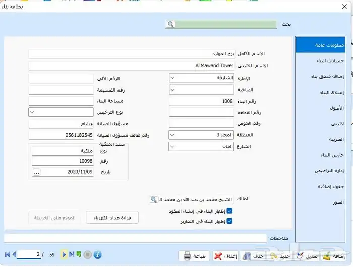Open الضريبة tab
The width and height of the screenshot is (353, 267).
pos(320,139)
